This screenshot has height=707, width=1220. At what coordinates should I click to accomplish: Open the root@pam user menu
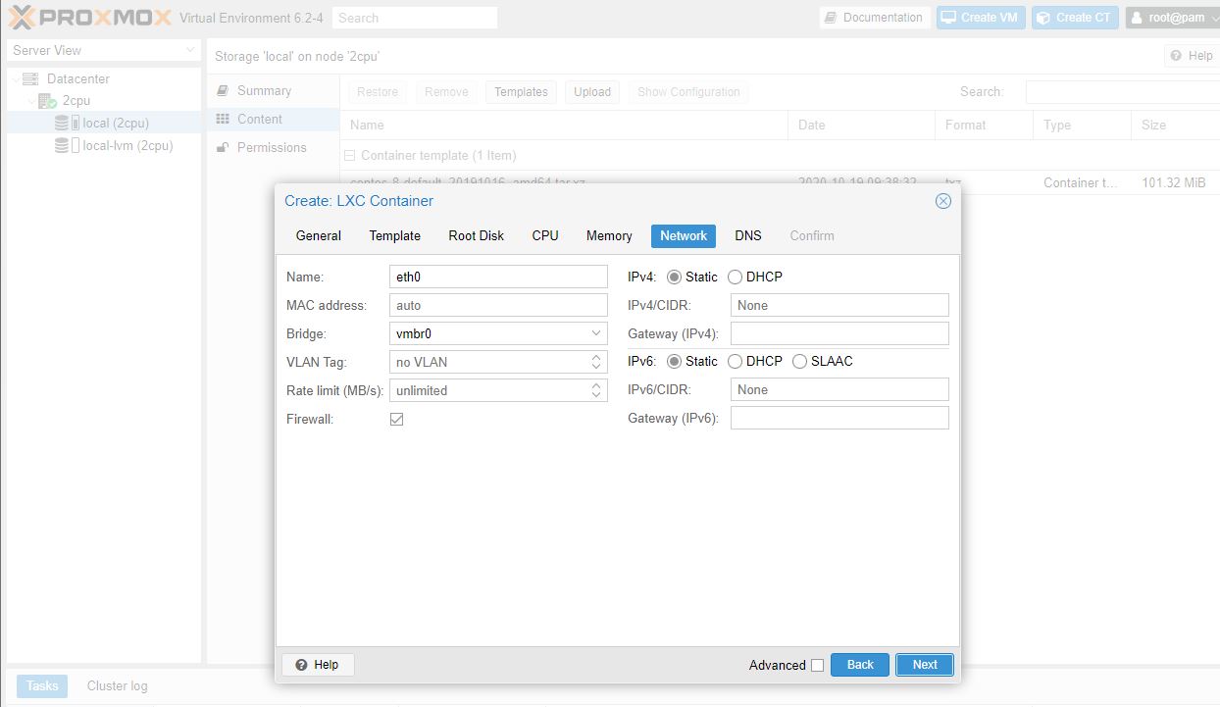[x=1171, y=18]
